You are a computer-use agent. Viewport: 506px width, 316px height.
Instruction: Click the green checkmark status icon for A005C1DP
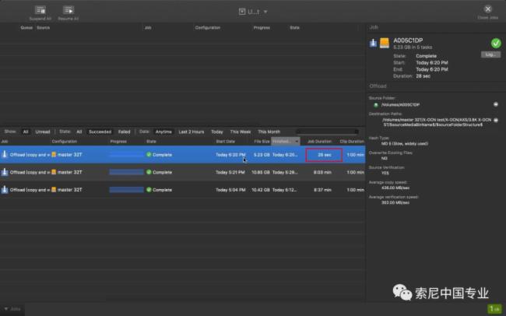tap(496, 44)
